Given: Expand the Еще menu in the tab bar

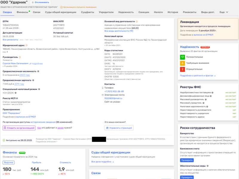Looking at the screenshot, I should click(224, 12).
